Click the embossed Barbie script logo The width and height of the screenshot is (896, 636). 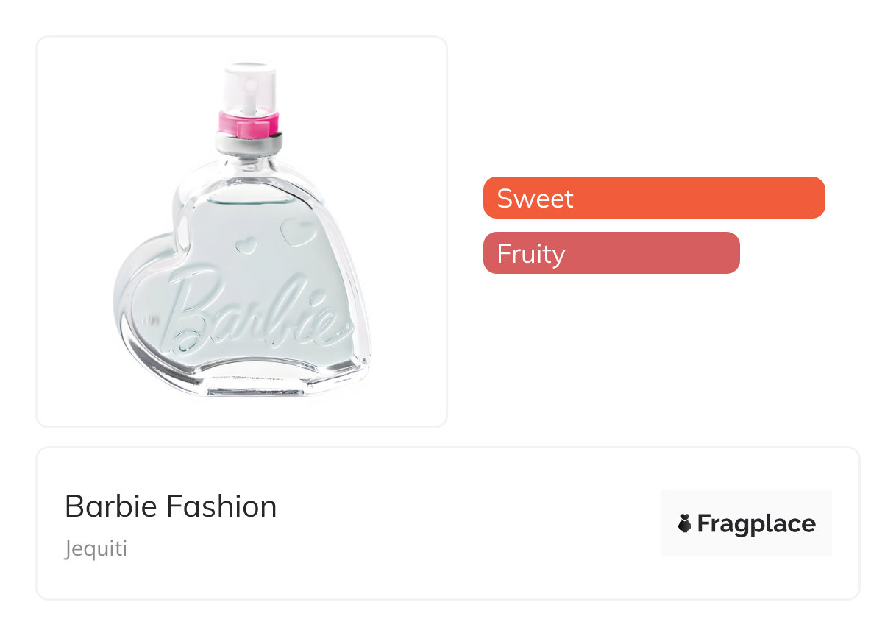[250, 311]
